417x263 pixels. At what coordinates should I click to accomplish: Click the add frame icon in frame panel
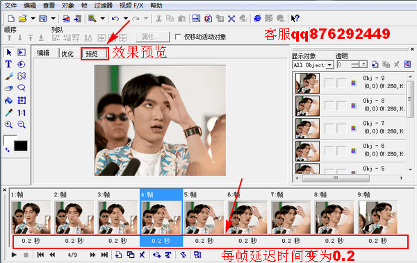119,255
